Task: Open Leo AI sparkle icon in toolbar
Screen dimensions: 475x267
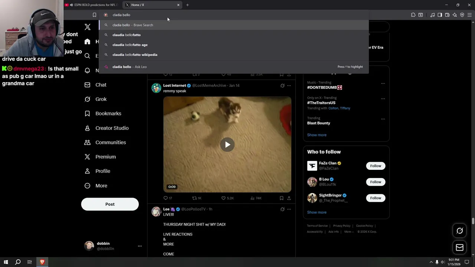Action: pos(455,15)
